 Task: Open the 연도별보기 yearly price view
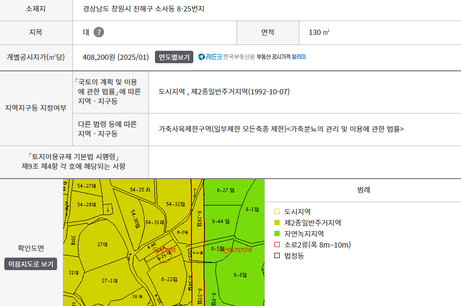pyautogui.click(x=174, y=57)
